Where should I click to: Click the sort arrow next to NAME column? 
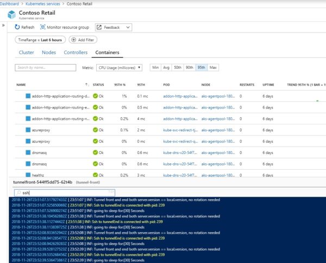click(x=87, y=85)
